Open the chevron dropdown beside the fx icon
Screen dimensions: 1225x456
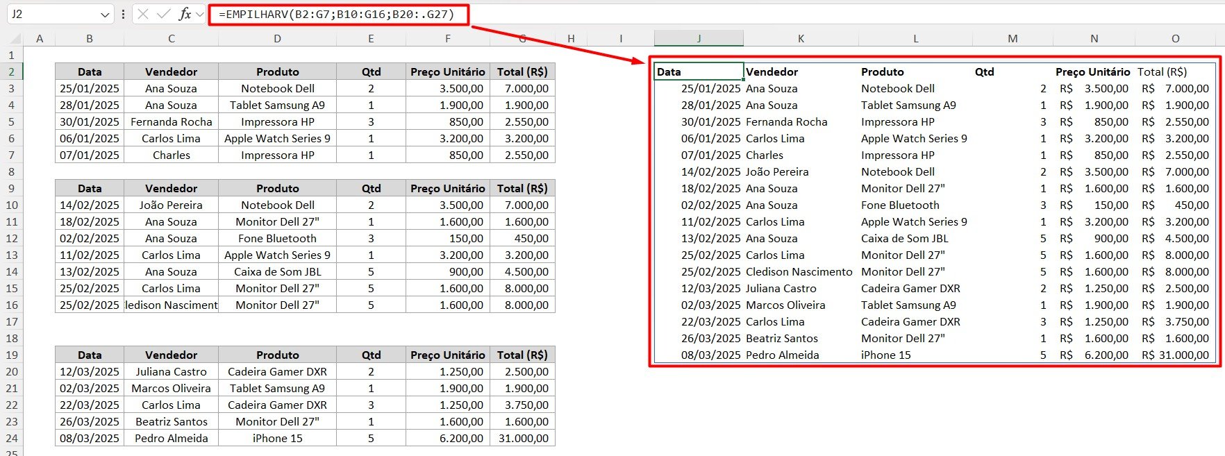tap(200, 14)
